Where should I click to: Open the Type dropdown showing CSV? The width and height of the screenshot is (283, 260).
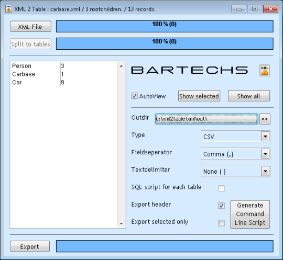coord(235,137)
